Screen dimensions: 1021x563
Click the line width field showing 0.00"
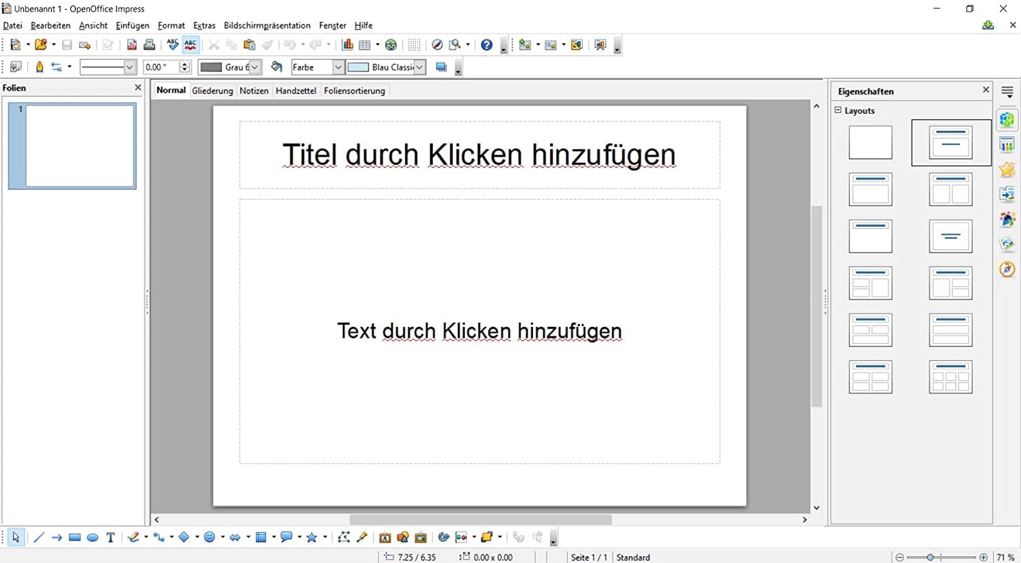click(161, 67)
